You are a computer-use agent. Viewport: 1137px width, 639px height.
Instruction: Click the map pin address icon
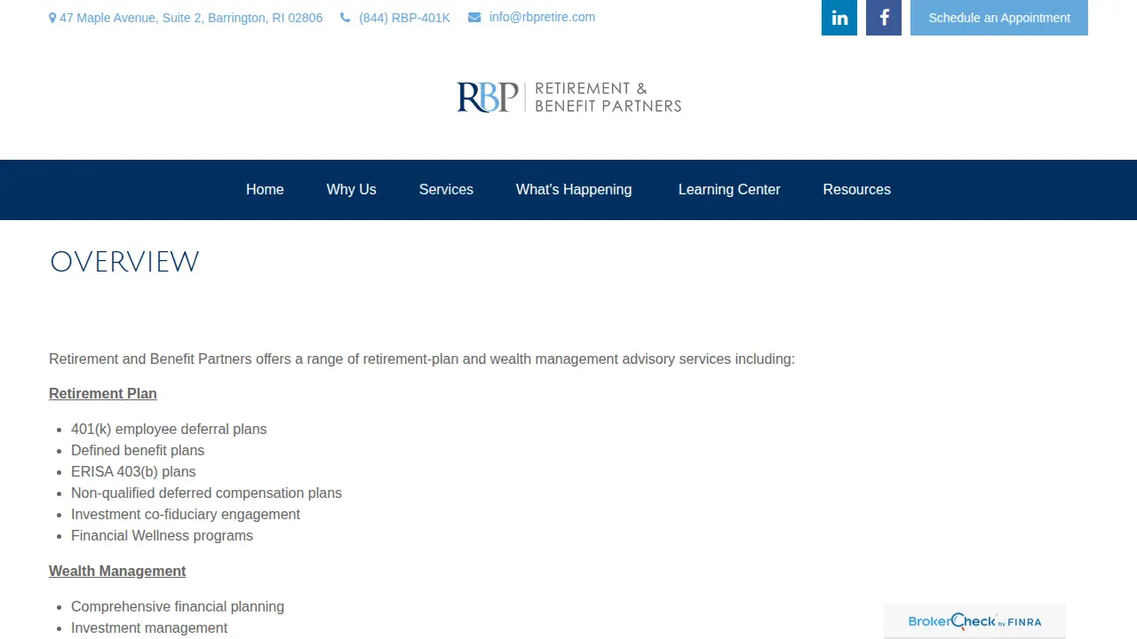(52, 18)
